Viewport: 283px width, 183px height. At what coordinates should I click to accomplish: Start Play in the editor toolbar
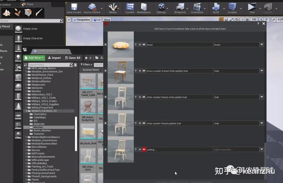(x=252, y=9)
